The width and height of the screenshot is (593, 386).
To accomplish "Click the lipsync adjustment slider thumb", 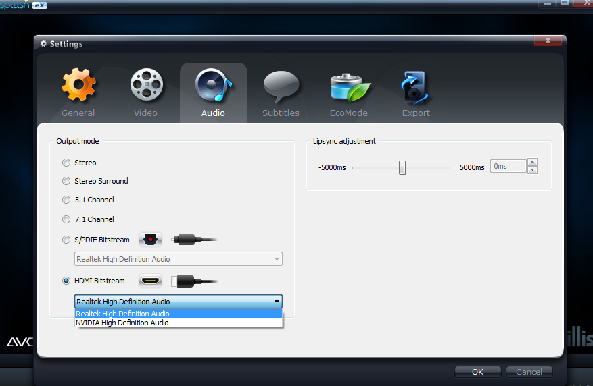I will click(x=402, y=167).
